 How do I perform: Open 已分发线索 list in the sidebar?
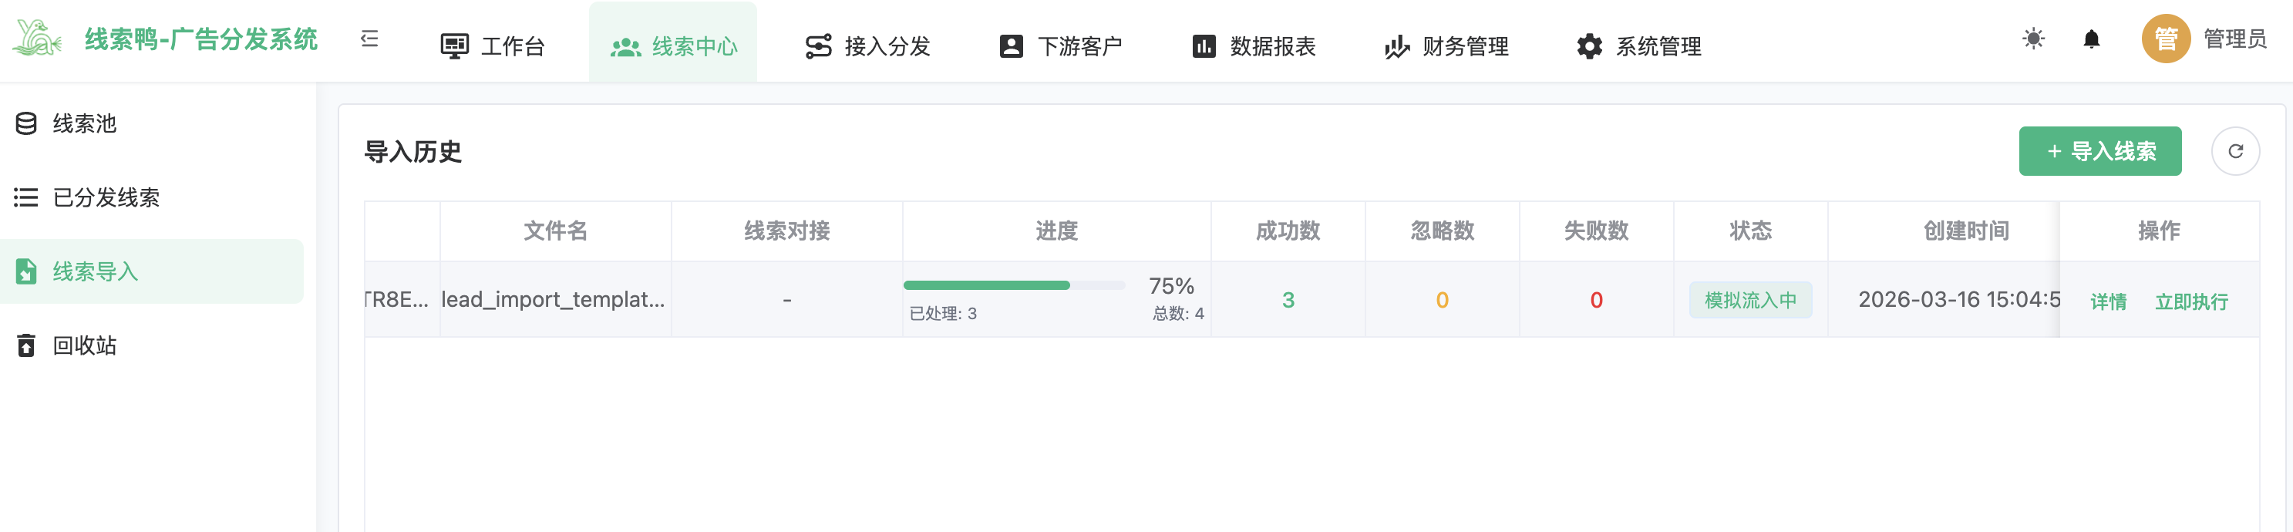pos(105,197)
